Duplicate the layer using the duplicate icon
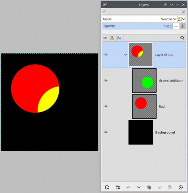 (x=149, y=187)
